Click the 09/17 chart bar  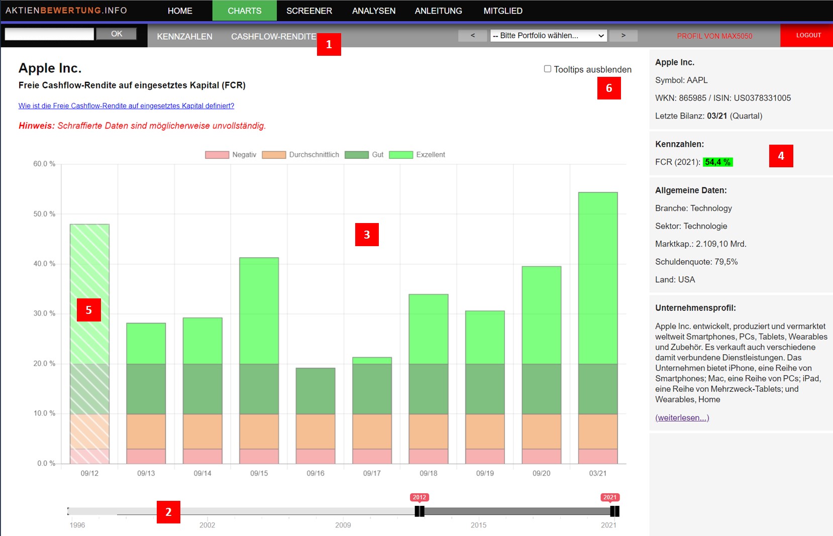coord(372,410)
